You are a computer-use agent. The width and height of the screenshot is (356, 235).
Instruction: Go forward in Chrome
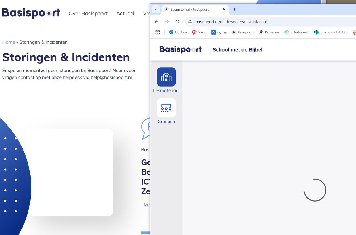167,22
